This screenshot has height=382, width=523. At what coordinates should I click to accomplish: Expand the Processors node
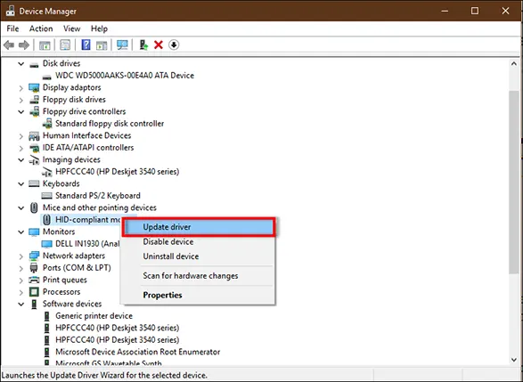coord(21,292)
